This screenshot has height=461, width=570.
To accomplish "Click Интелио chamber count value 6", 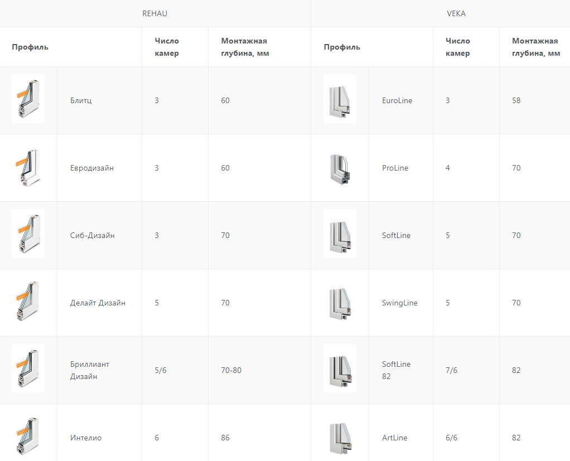I will click(157, 438).
